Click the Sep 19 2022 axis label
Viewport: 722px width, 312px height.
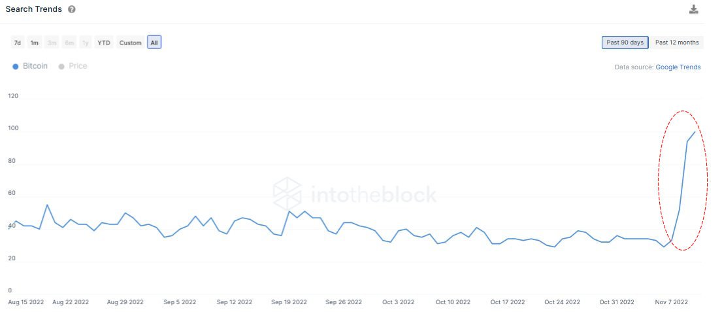tap(289, 302)
